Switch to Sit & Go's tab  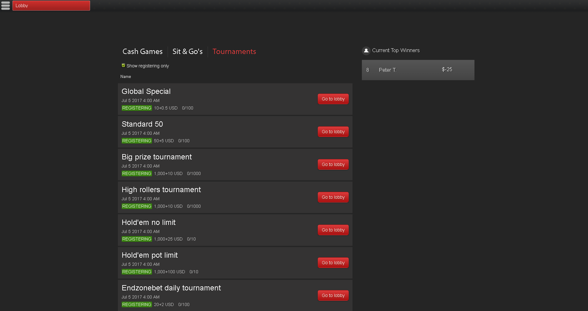coord(187,51)
